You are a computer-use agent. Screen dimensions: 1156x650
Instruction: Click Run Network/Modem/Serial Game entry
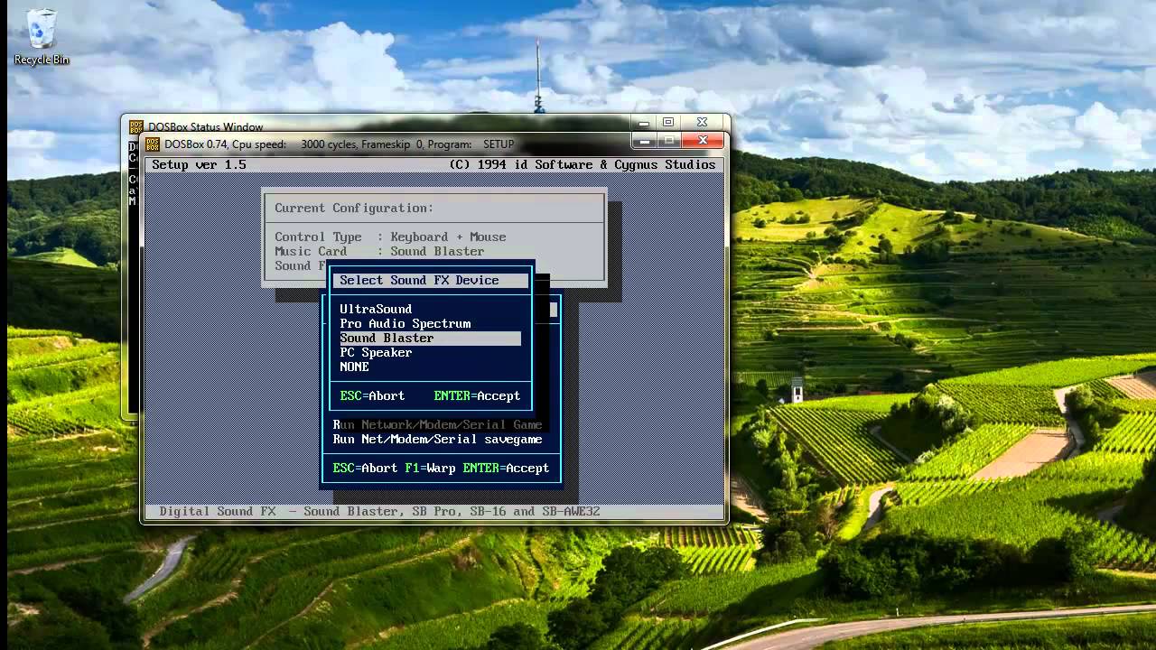click(437, 424)
